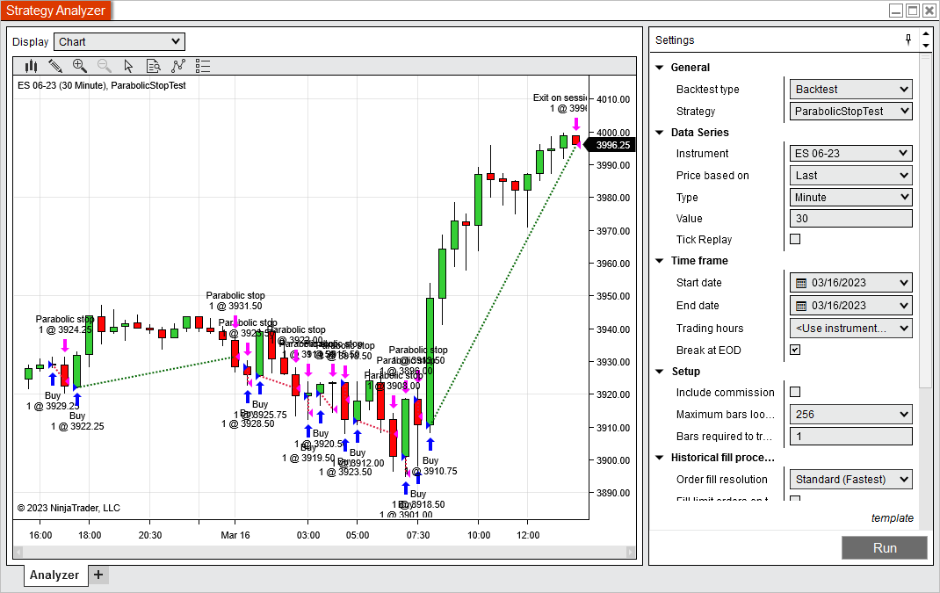Uncheck the Break at EOD checkbox
This screenshot has height=593, width=940.
(x=795, y=350)
